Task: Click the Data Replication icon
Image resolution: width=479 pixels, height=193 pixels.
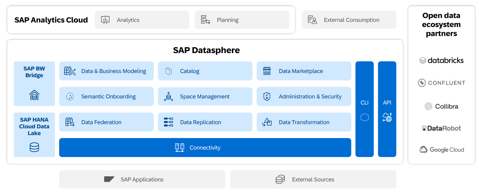Action: click(168, 122)
